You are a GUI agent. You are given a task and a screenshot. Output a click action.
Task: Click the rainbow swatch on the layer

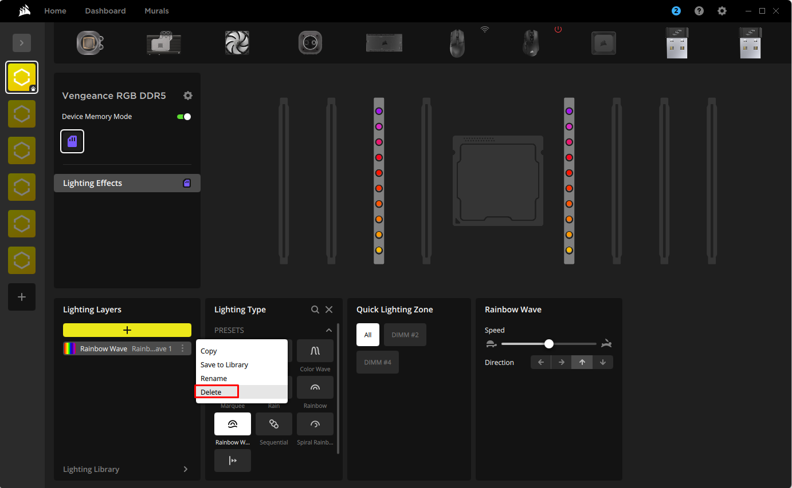(x=70, y=348)
